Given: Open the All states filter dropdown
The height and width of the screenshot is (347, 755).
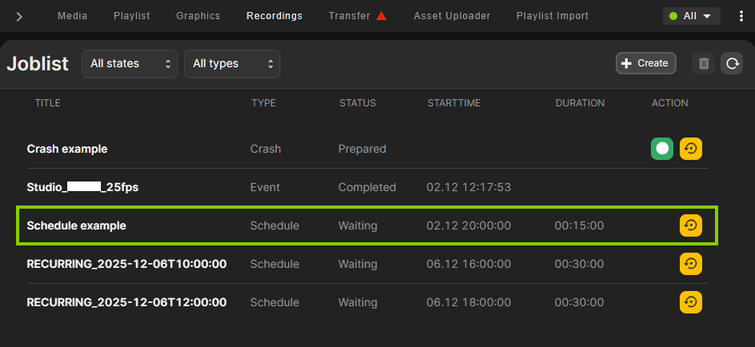Looking at the screenshot, I should pyautogui.click(x=130, y=63).
